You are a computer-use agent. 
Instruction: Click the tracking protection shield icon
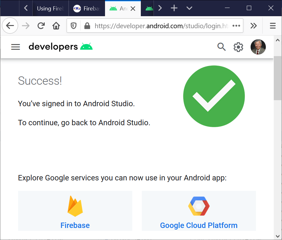[x=74, y=26]
